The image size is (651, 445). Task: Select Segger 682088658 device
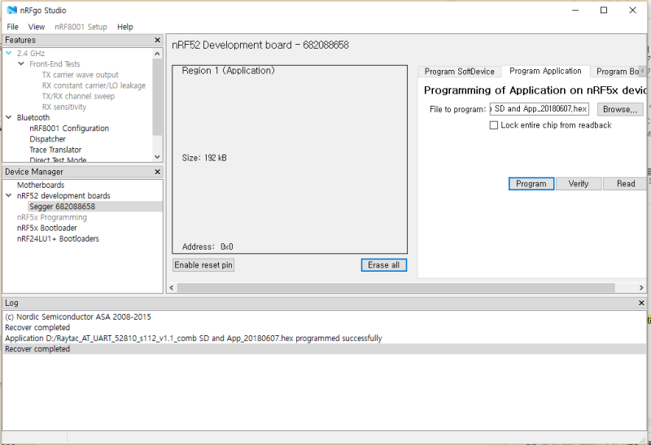coord(62,207)
